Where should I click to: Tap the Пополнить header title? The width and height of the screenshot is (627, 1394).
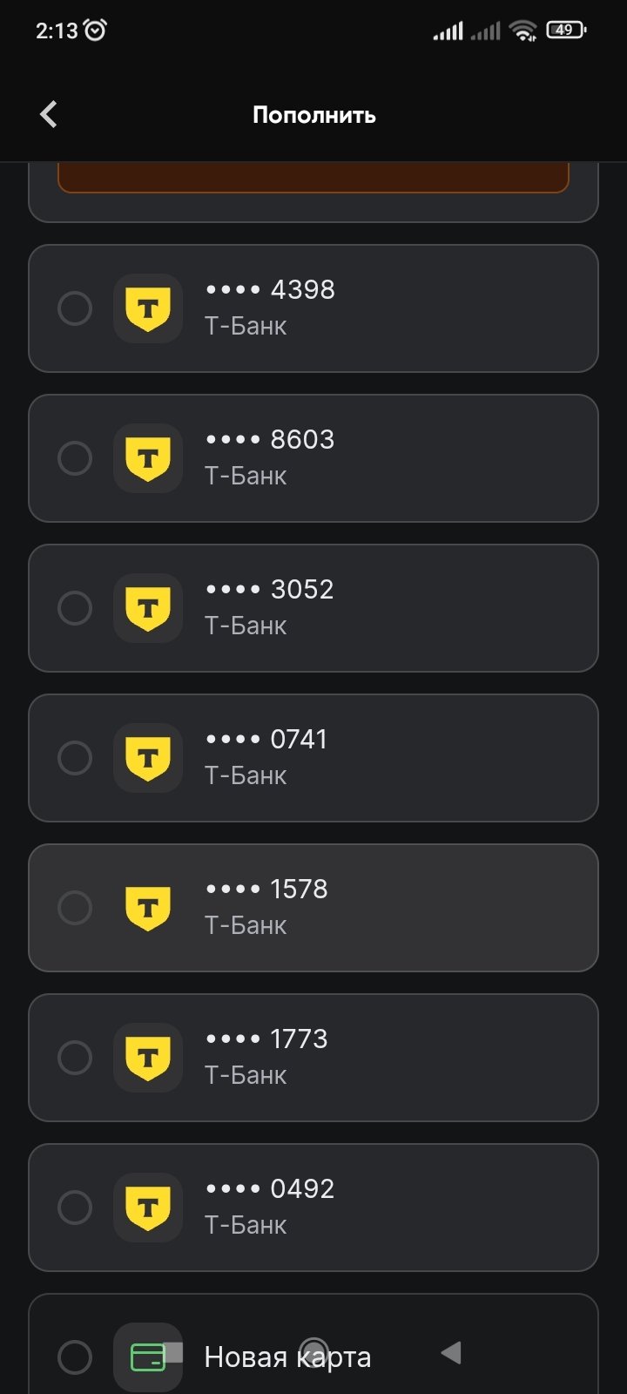coord(313,115)
